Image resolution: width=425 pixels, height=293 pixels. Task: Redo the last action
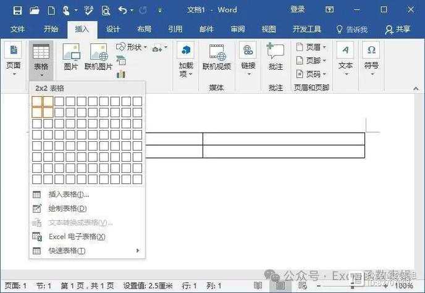click(143, 10)
